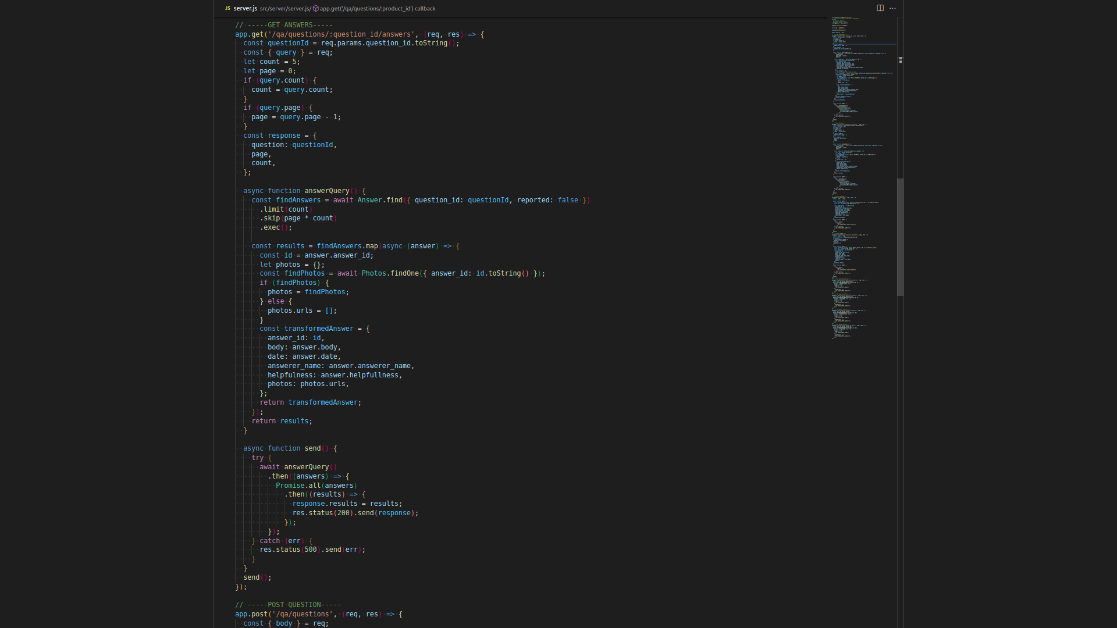The width and height of the screenshot is (1117, 628).
Task: Click 'return transformedAnswer;' statement
Action: [311, 402]
